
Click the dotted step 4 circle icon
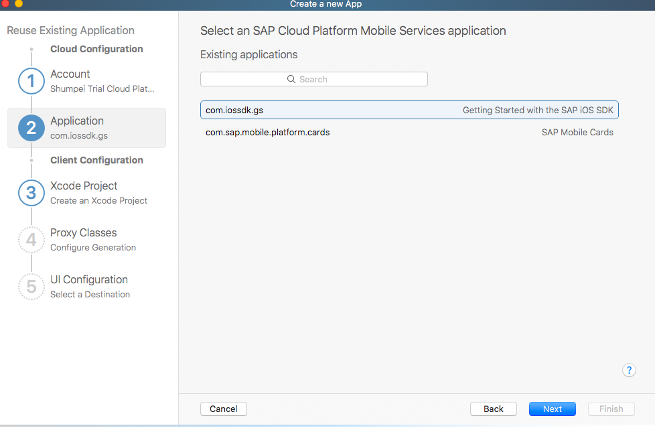(x=31, y=240)
